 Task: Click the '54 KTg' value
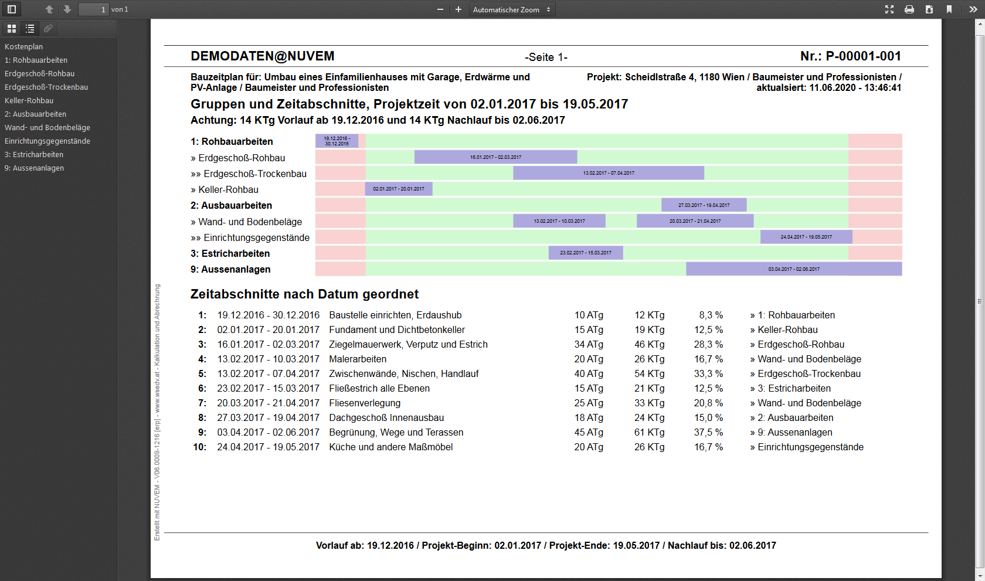point(649,374)
